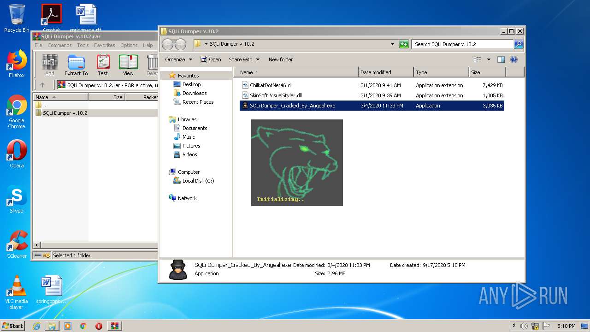
Task: Click the change view icon in Explorer
Action: click(478, 59)
